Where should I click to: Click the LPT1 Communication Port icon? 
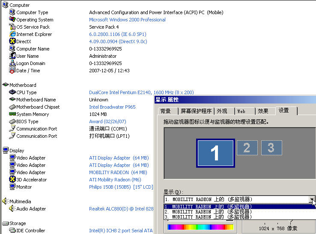tap(12, 136)
